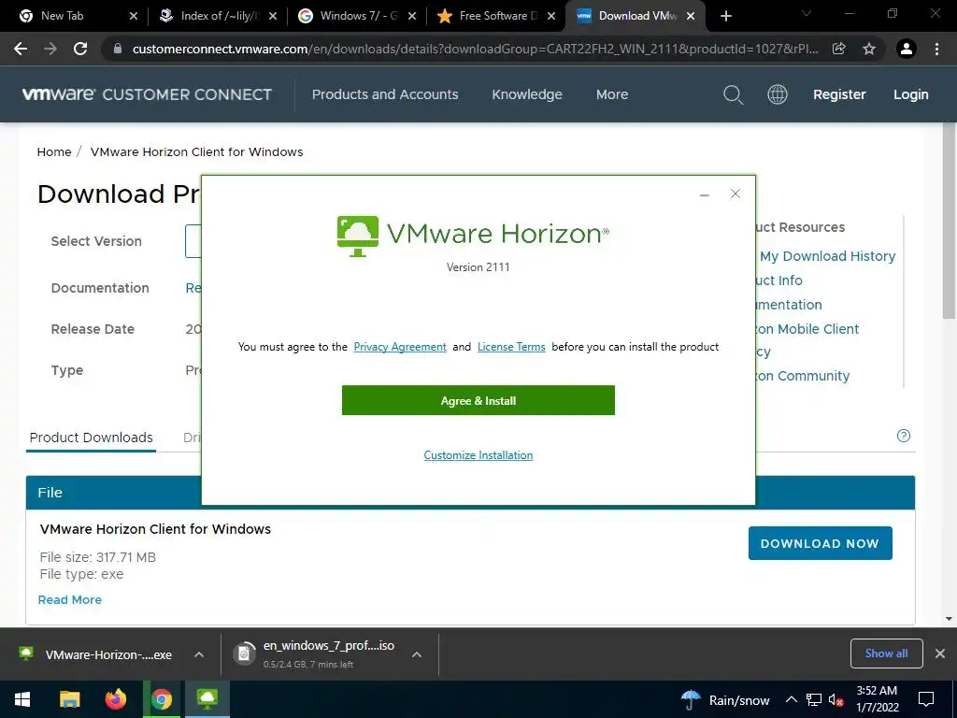Click Customize Installation link
957x718 pixels.
point(478,455)
